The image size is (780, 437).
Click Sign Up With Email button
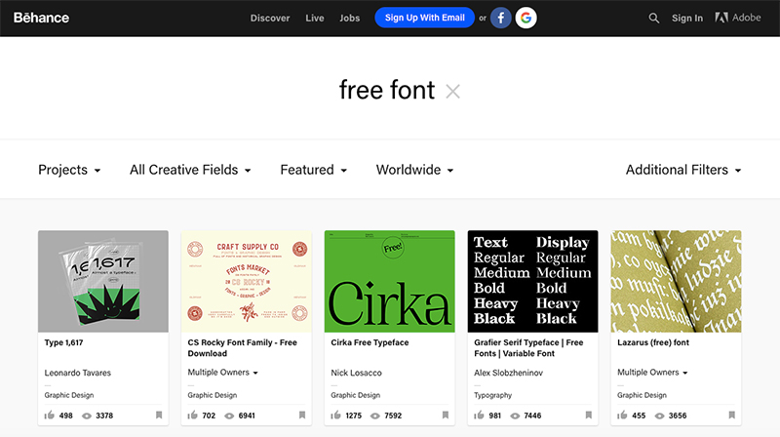tap(425, 18)
